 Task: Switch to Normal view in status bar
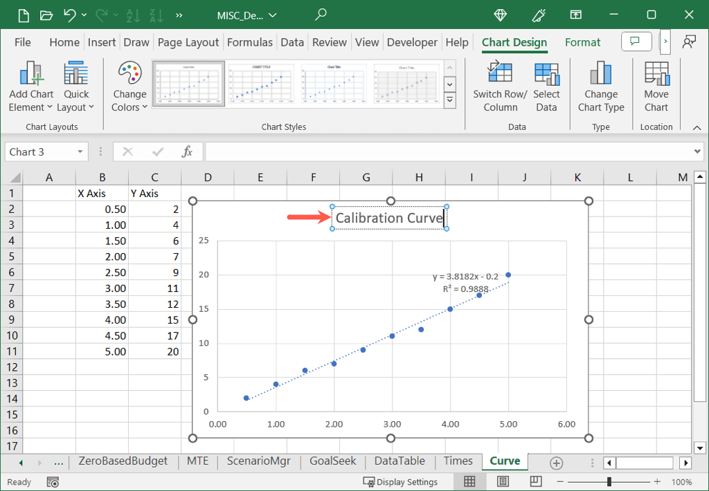pos(469,481)
